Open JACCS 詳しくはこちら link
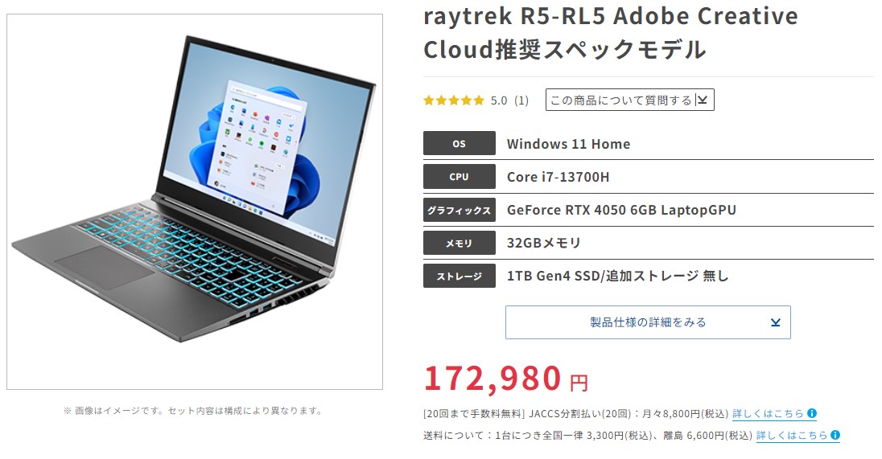 click(769, 413)
